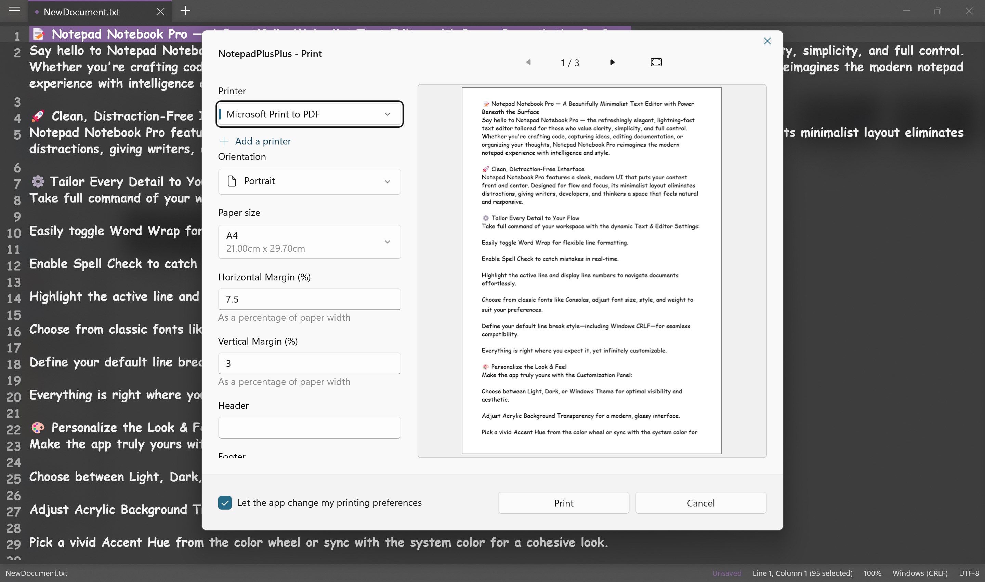The width and height of the screenshot is (985, 582).
Task: Toggle full-screen print preview icon
Action: coord(656,63)
